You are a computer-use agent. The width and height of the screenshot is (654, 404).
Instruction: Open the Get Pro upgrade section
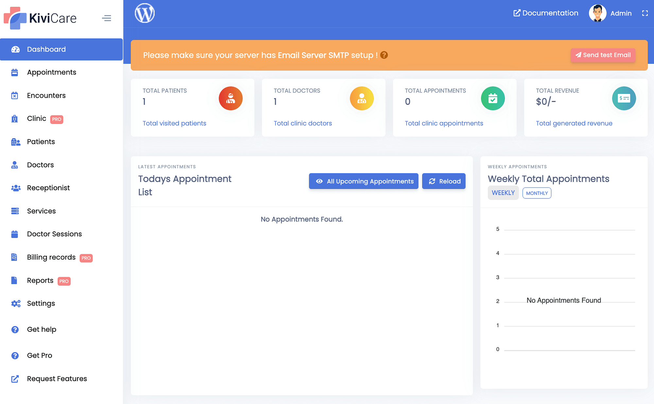[39, 355]
